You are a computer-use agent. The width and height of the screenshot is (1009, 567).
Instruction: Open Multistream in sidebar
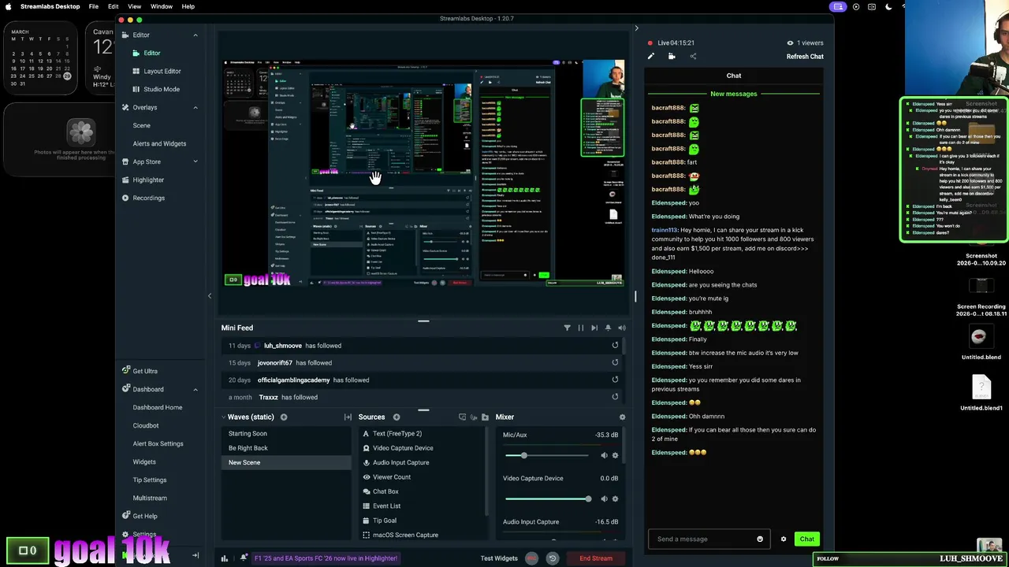tap(150, 498)
